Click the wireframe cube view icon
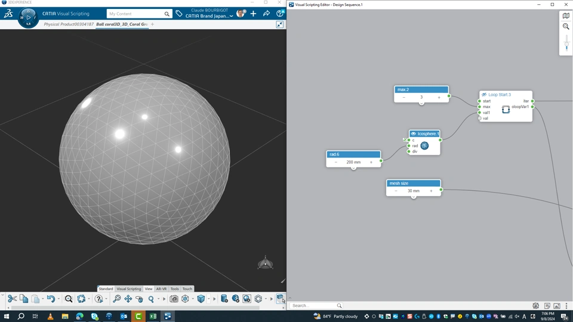 pyautogui.click(x=185, y=299)
